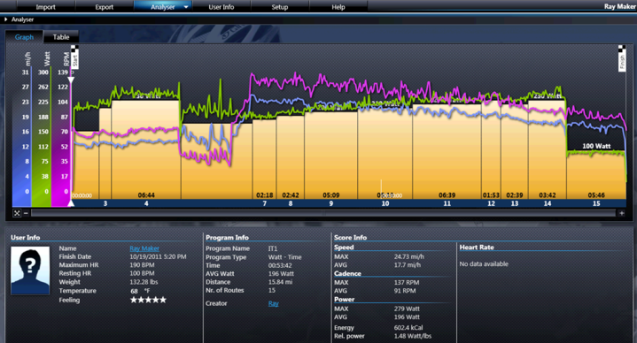Open the User Info menu
637x343 pixels.
coord(221,7)
